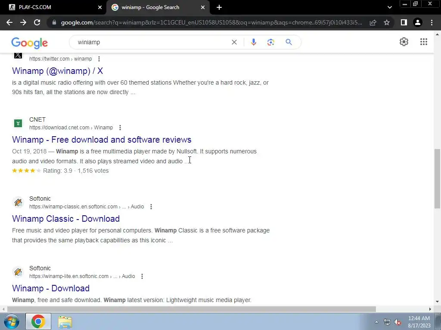
Task: Submit search with magnifier icon
Action: (x=289, y=42)
